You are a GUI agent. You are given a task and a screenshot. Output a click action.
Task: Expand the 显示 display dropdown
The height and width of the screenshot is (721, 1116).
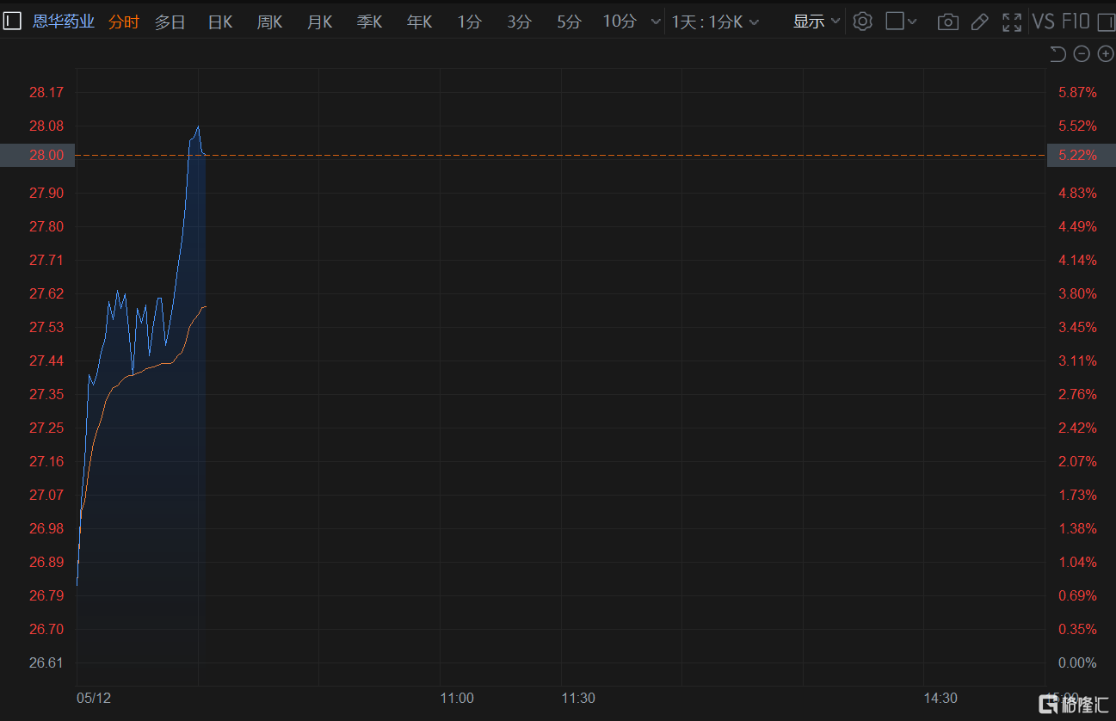click(817, 22)
